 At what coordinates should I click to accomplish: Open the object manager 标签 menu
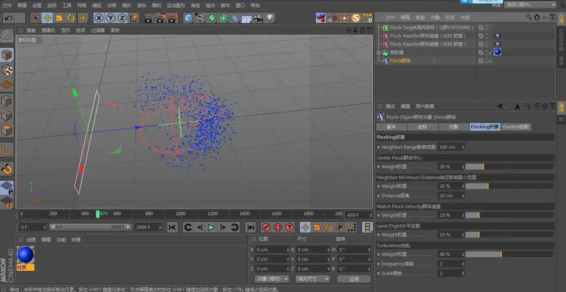coord(450,17)
